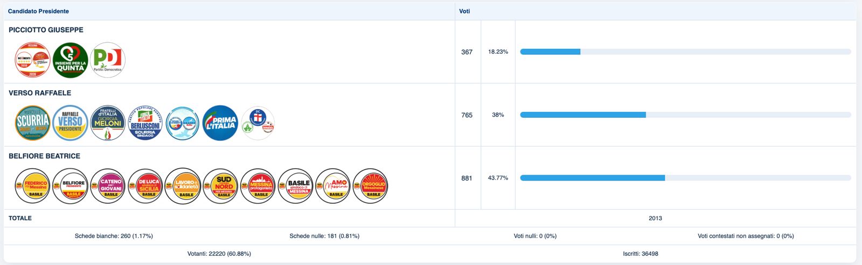Screen dimensions: 862x265
Task: Click the Movimento 5 Stelle Messina logo
Action: (33, 60)
